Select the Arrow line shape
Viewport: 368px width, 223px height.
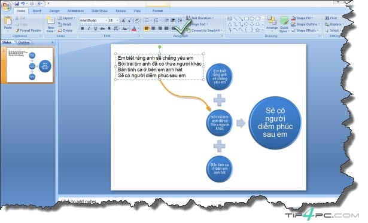tap(241, 19)
